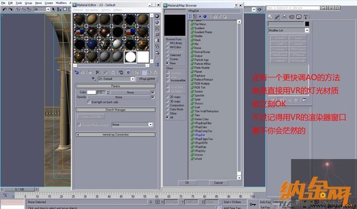This screenshot has width=357, height=209.
Task: Click the teapot render icon
Action: coord(259,9)
